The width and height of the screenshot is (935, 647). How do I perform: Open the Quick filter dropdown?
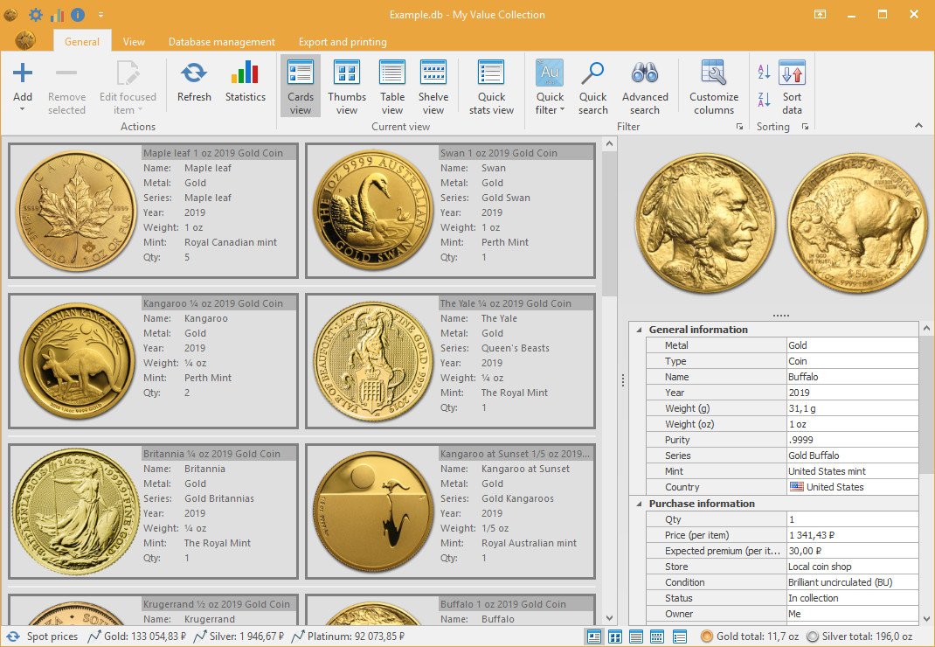tap(550, 87)
